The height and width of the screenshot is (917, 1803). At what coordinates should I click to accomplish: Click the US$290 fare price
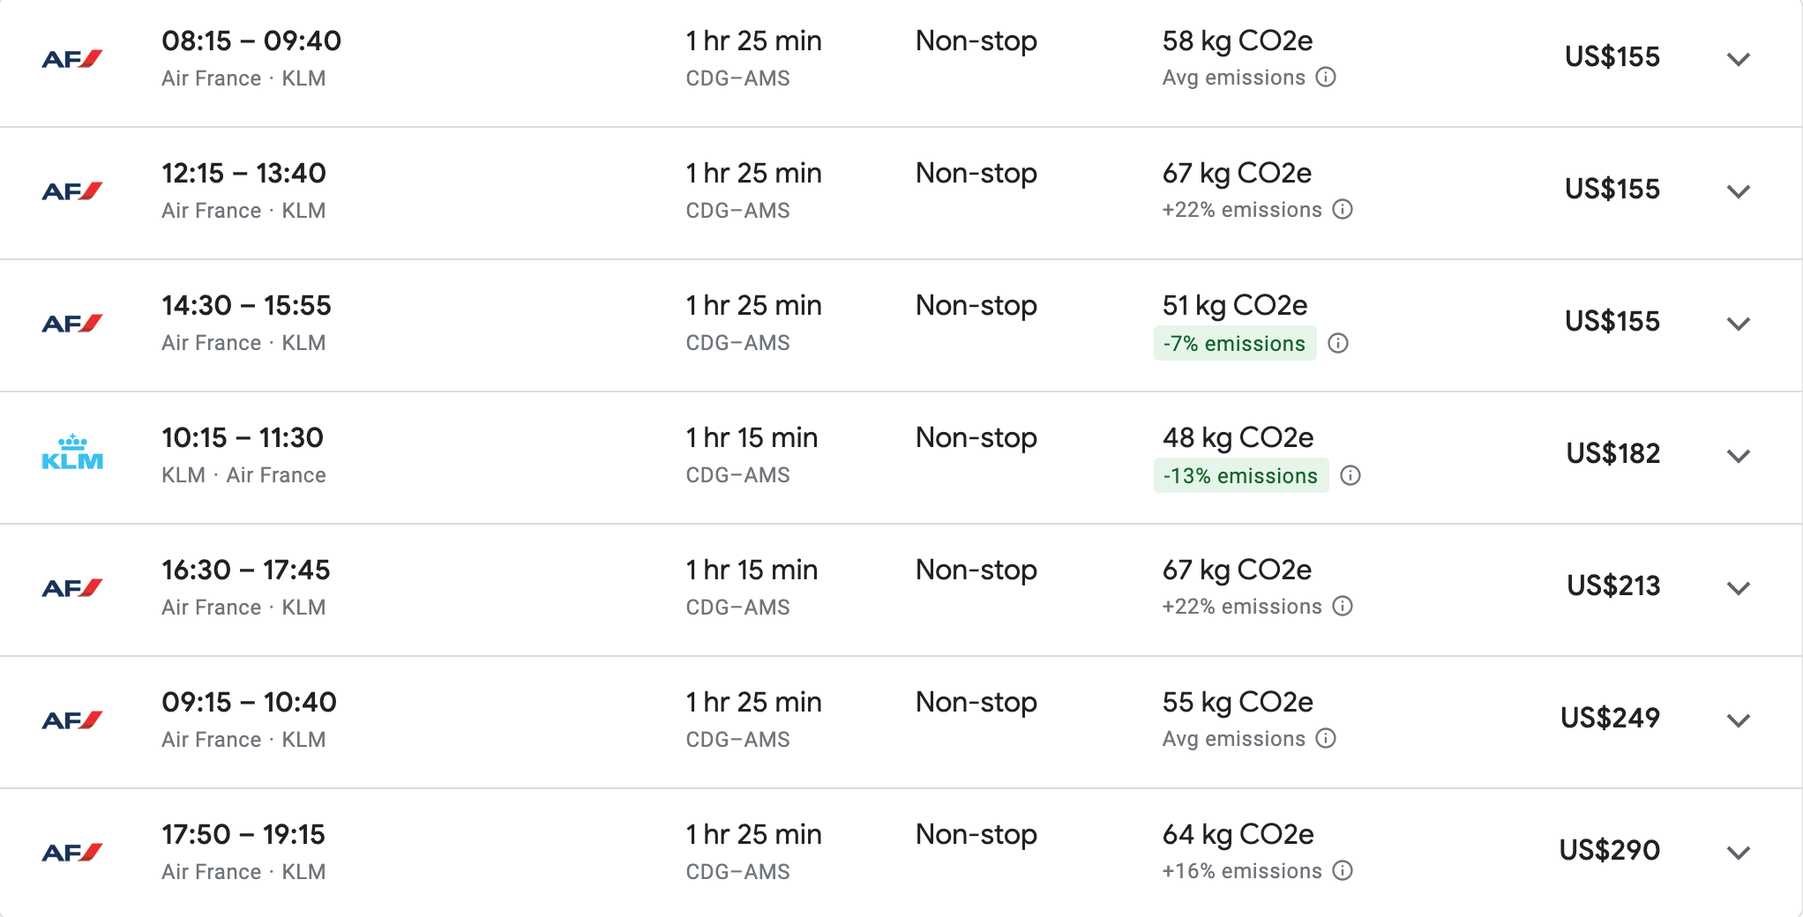coord(1610,850)
